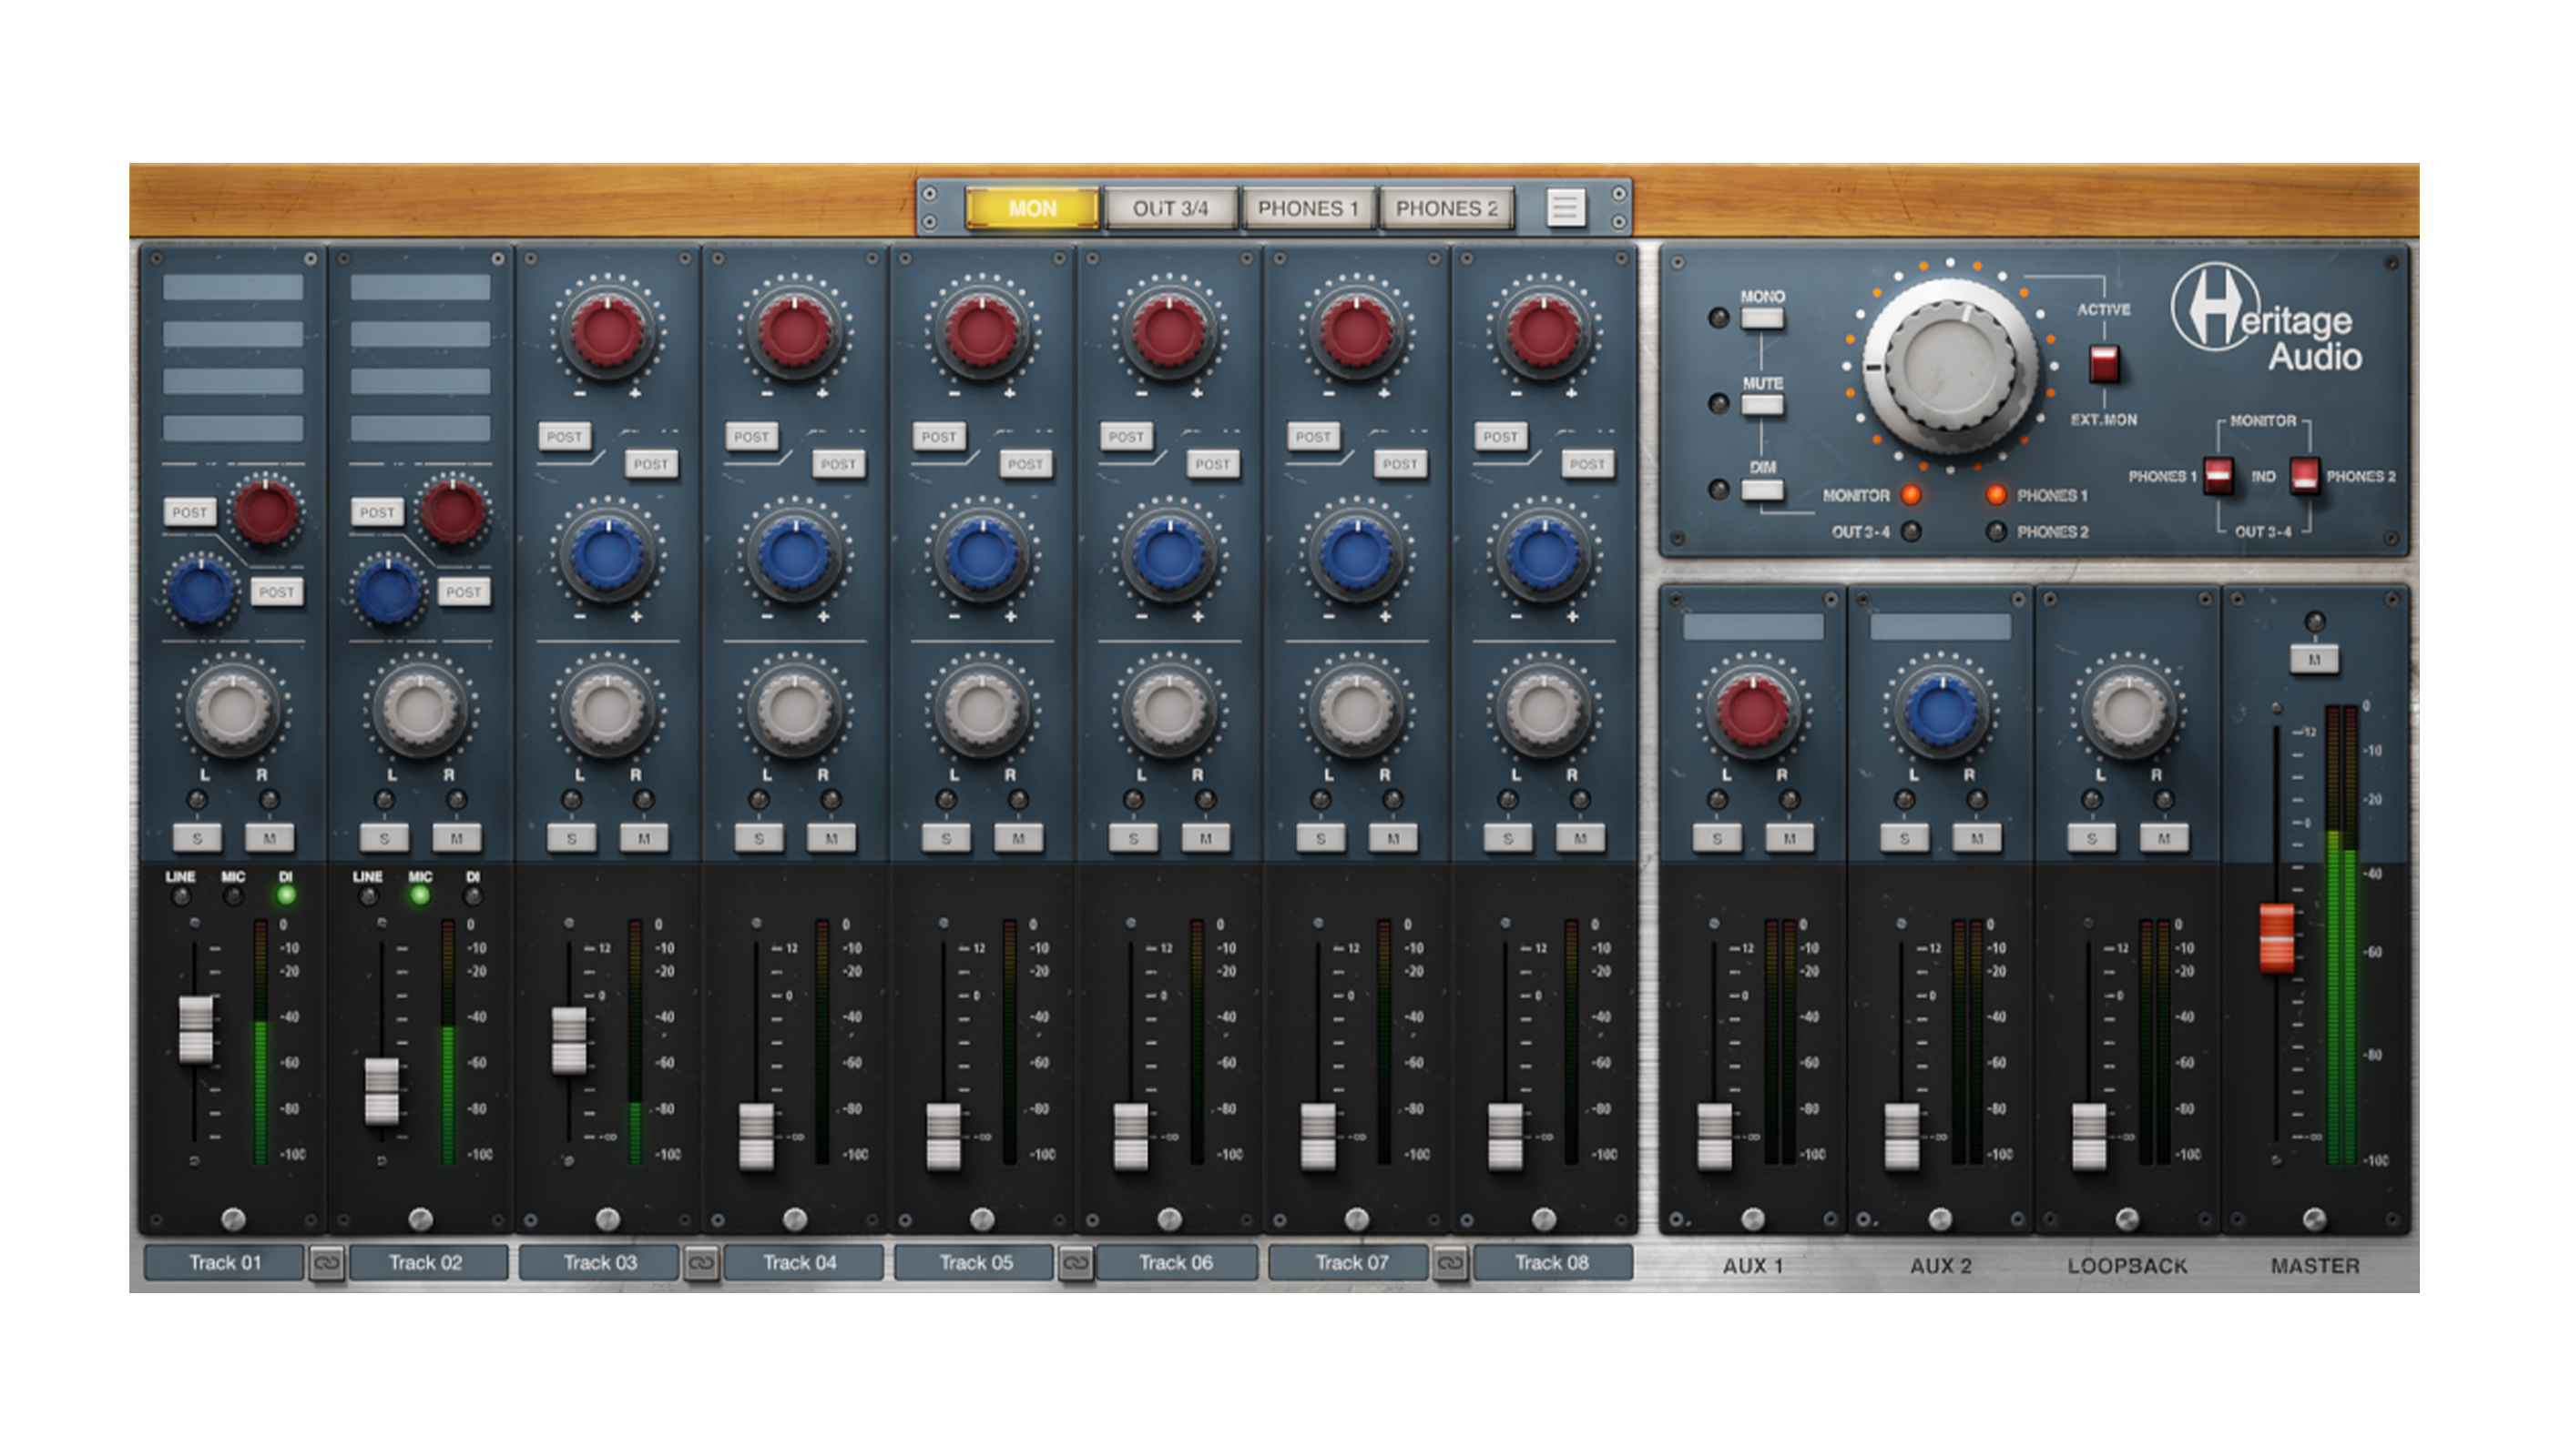Switch to PHONES 2 mixer tab
The height and width of the screenshot is (1456, 2550).
pos(1446,208)
